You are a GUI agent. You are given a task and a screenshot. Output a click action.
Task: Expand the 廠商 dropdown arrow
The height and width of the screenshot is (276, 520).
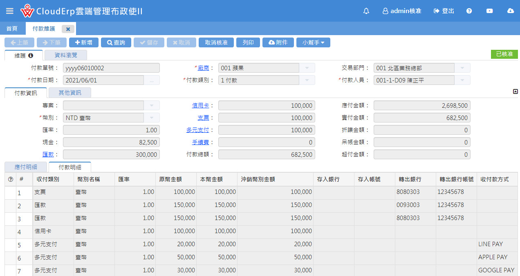click(x=307, y=68)
